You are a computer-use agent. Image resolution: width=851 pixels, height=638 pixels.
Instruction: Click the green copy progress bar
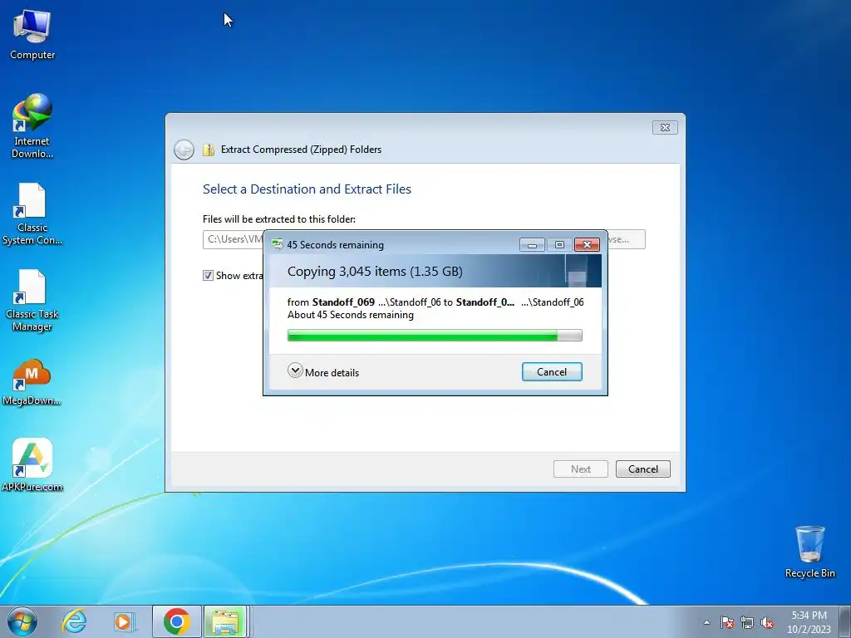coord(435,336)
